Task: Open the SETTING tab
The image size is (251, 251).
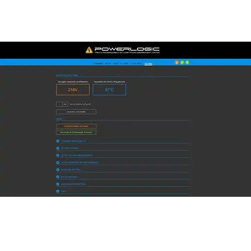Action: tap(148, 64)
